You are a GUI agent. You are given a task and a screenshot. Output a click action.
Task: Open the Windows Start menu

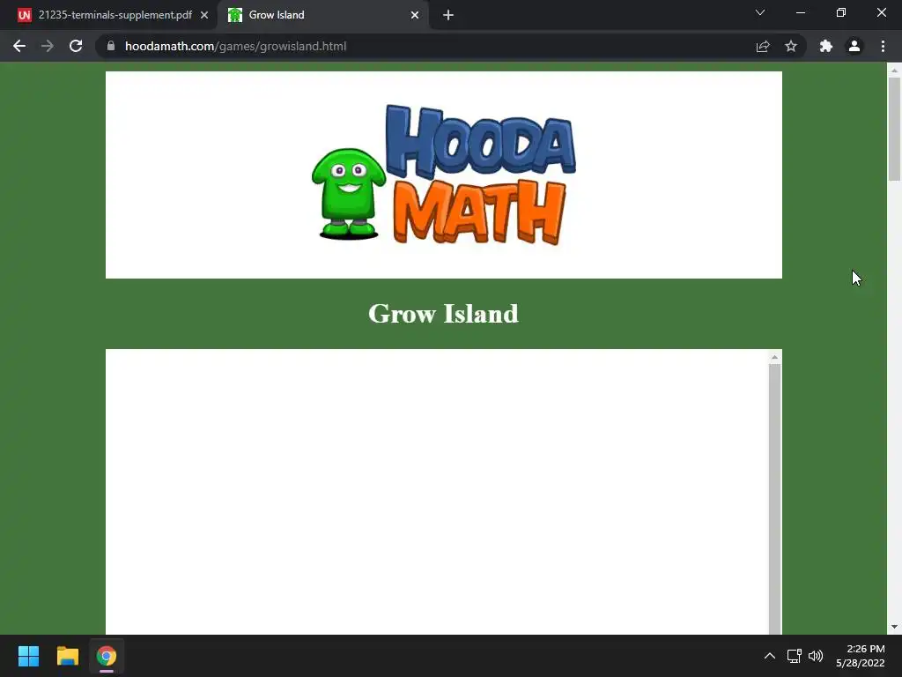tap(28, 656)
